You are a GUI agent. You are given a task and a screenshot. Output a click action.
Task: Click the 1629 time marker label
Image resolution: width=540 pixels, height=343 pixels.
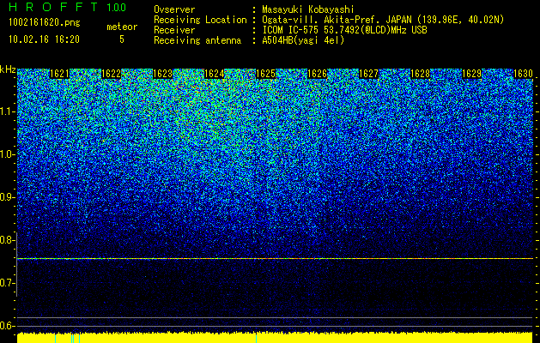tap(472, 74)
